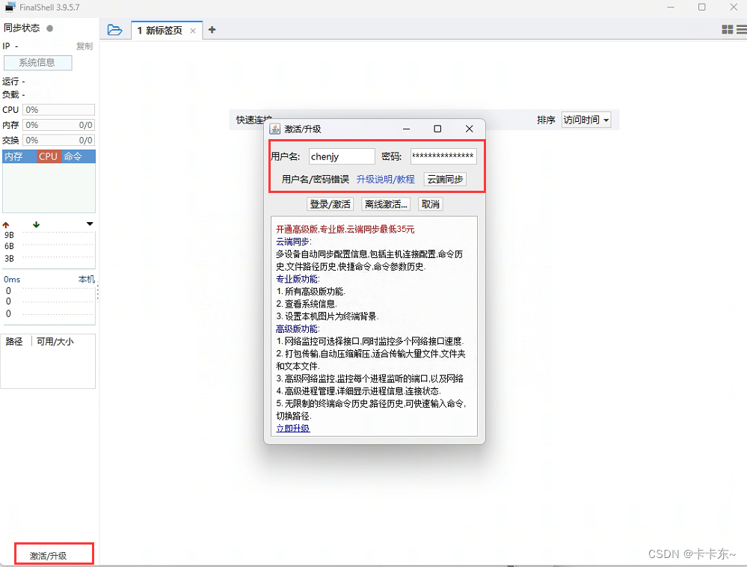
Task: Click the 系统信息 button
Action: point(37,62)
